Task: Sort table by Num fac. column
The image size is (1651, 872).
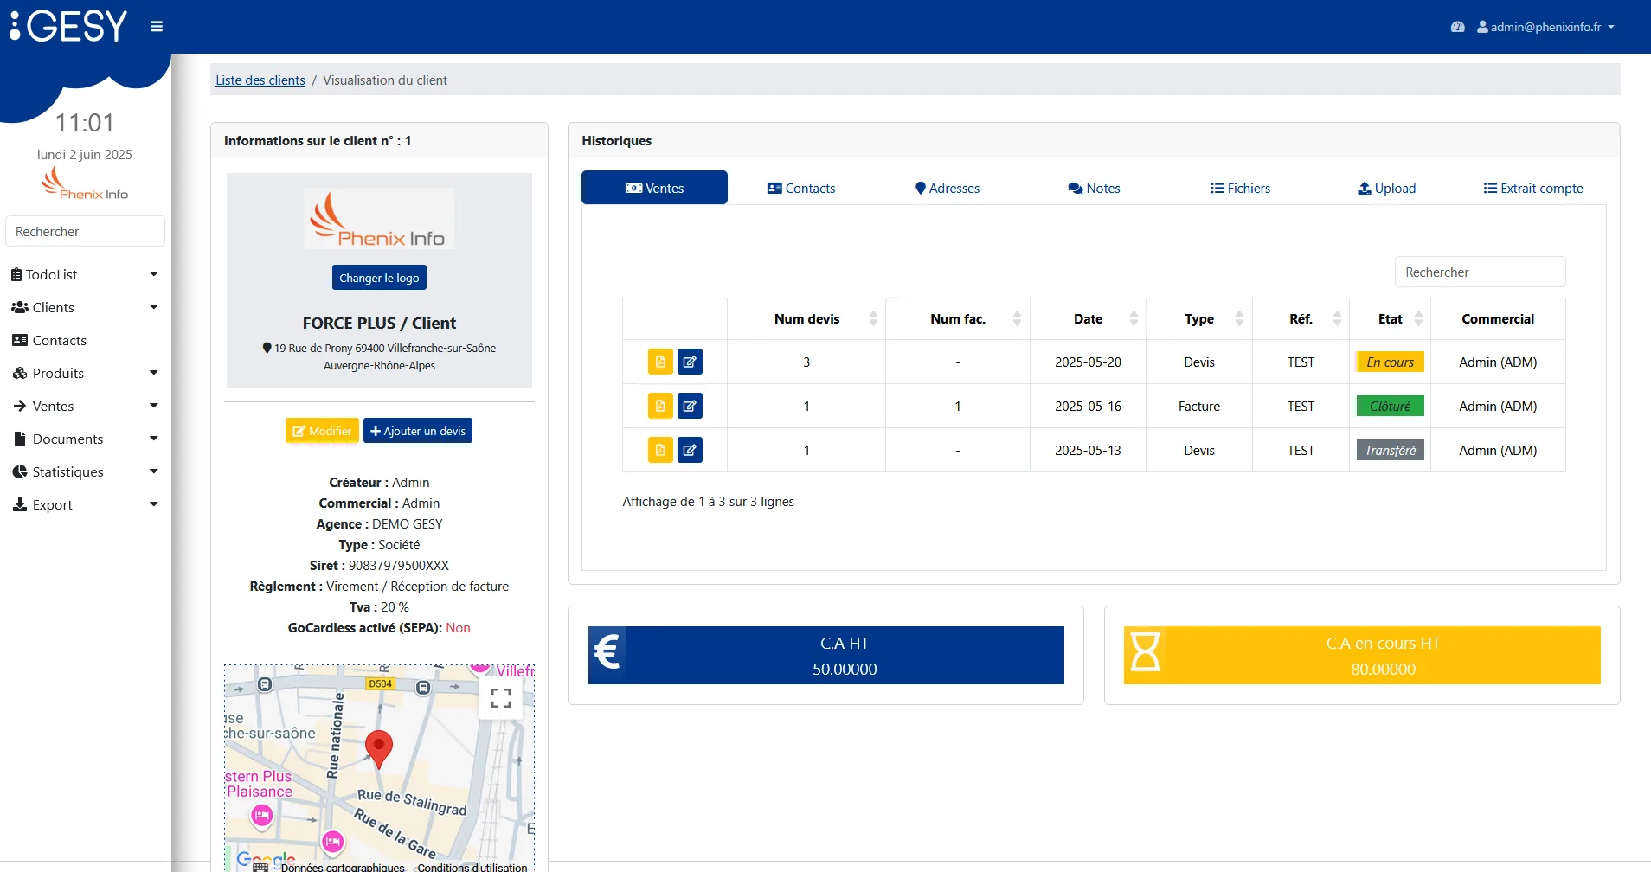Action: tap(958, 319)
